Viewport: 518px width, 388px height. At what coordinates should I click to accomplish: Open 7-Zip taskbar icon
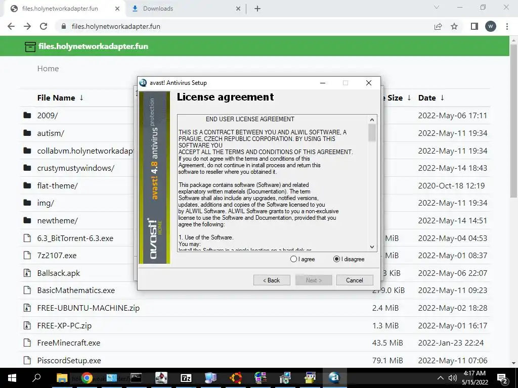click(x=186, y=378)
